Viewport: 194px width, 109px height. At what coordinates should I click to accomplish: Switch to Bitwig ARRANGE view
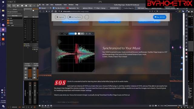point(14,107)
